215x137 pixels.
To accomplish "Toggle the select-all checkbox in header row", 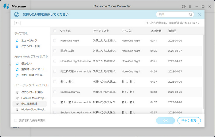I will (x=55, y=31).
